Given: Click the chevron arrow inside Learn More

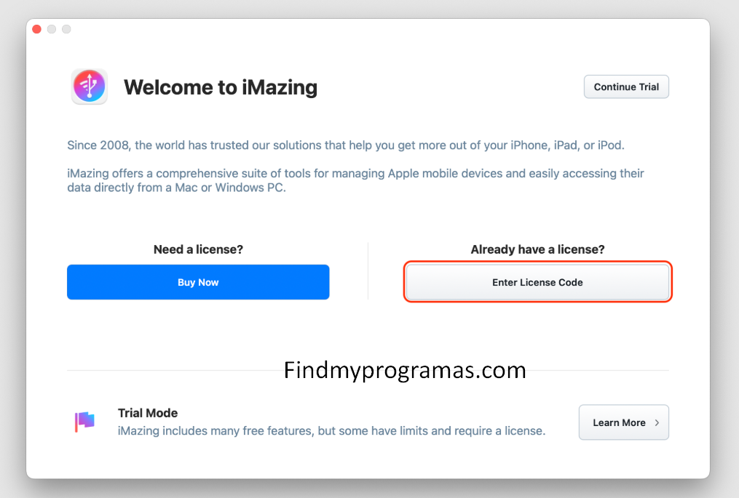Looking at the screenshot, I should (657, 422).
